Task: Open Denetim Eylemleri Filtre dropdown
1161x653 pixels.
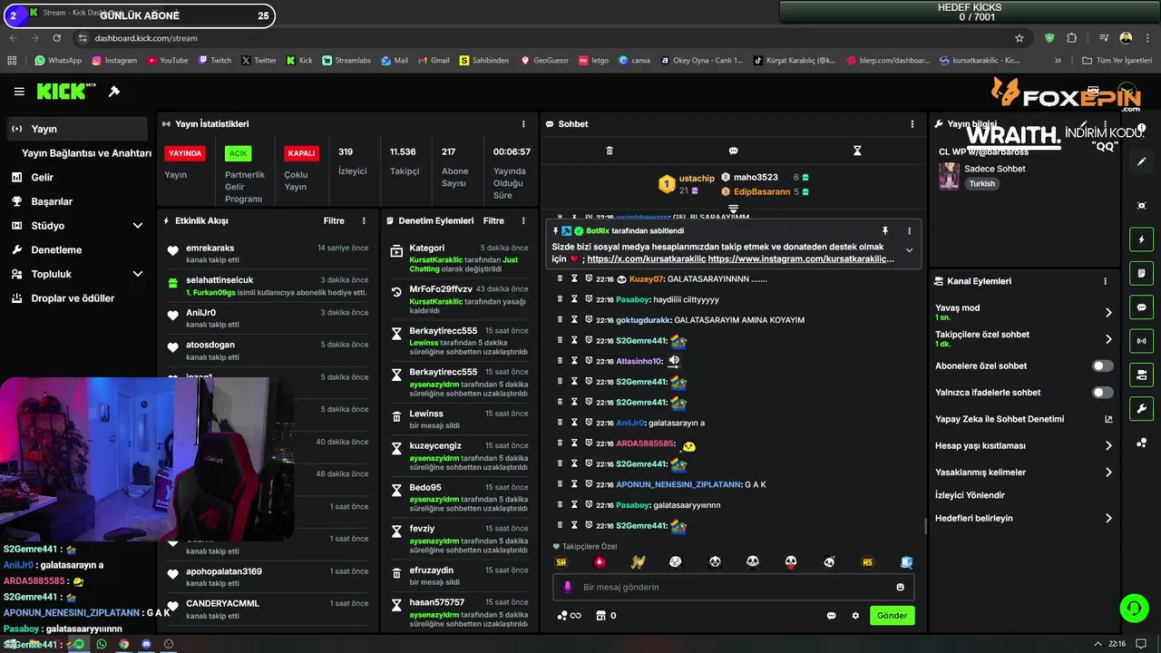Action: (493, 220)
